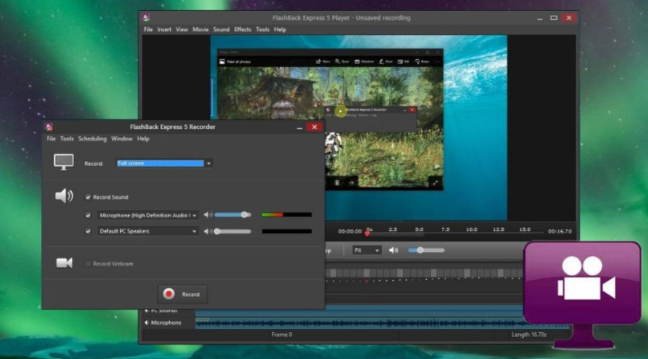This screenshot has height=359, width=648.
Task: Click the fullscreen arrow icon in video preview
Action: (435, 183)
